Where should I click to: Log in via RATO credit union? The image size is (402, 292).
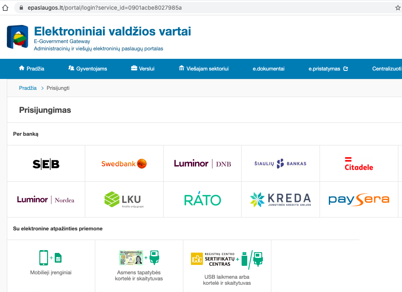pos(202,199)
